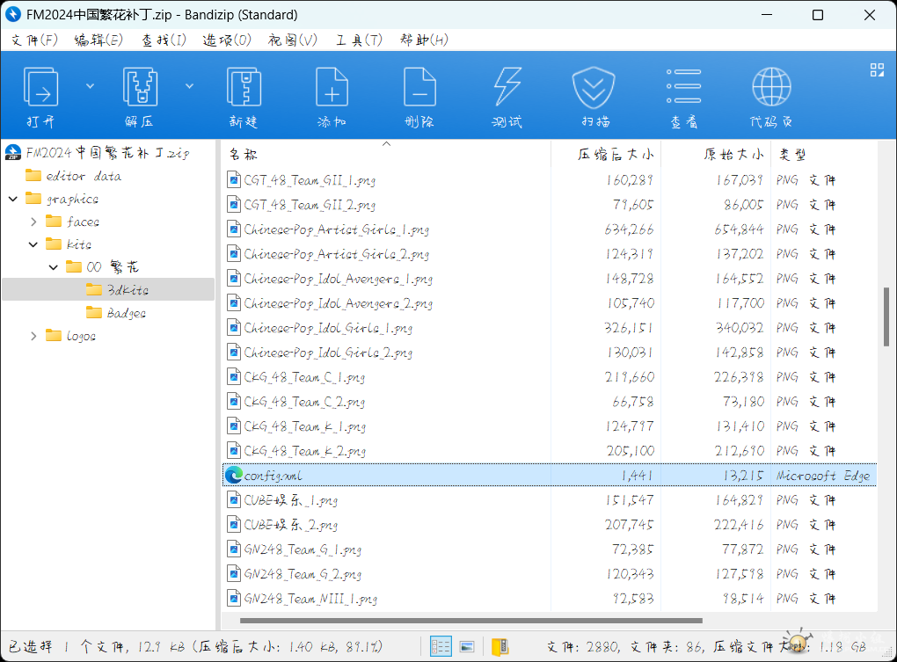Open the dropdown arrow beside Open button
897x662 pixels.
pyautogui.click(x=90, y=86)
